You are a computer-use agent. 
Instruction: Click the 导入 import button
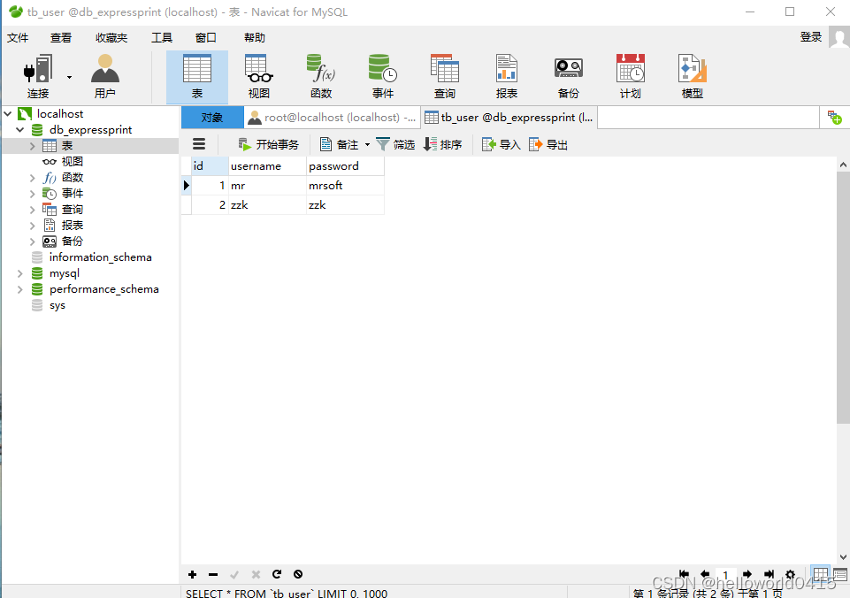point(501,144)
